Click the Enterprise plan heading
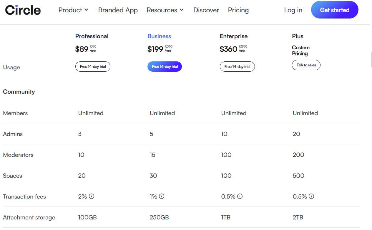The width and height of the screenshot is (372, 230). [233, 36]
